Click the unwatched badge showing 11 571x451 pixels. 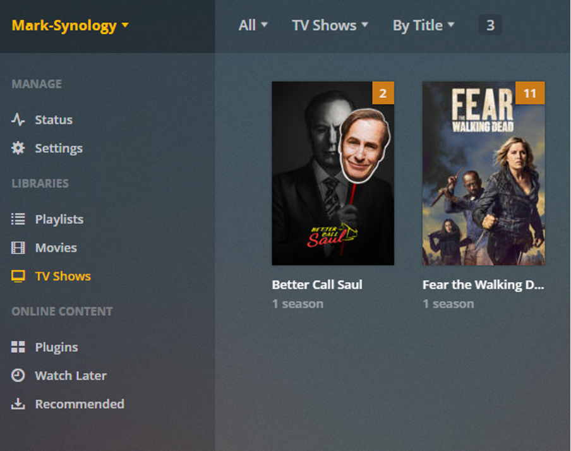click(530, 93)
